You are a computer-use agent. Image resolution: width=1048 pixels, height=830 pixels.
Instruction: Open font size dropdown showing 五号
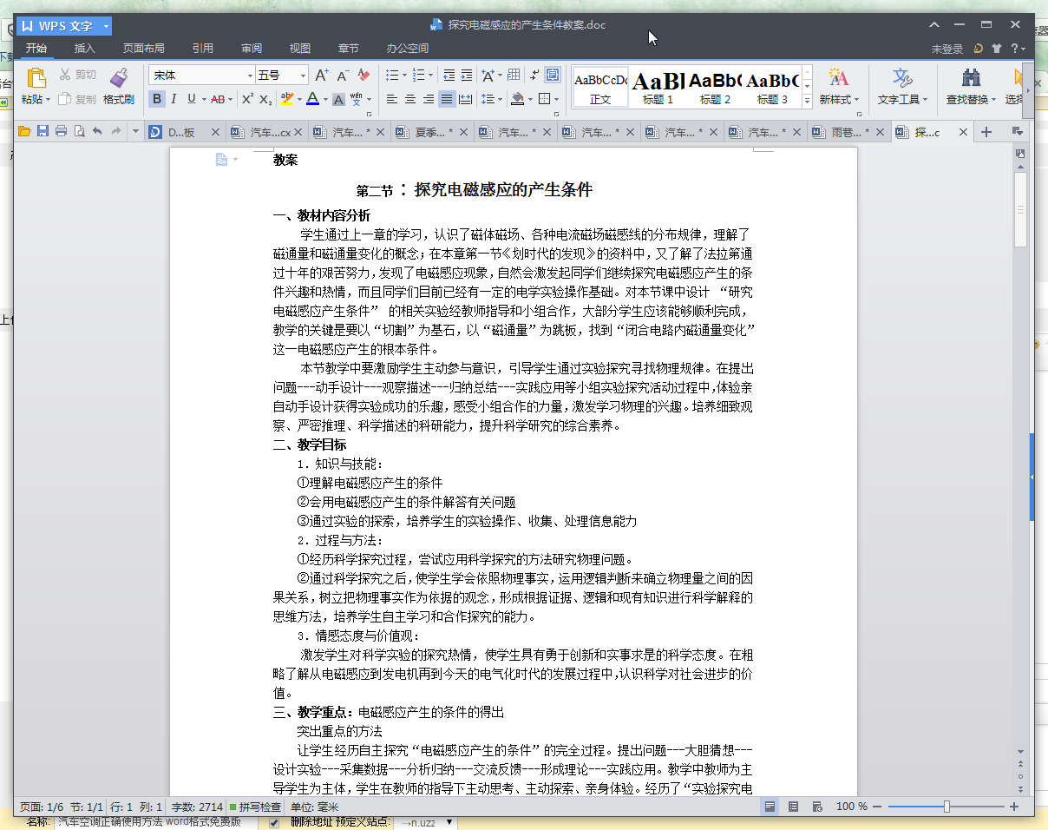coord(304,76)
